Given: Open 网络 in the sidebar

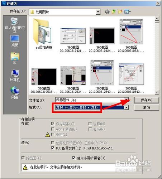Looking at the screenshot, I should pos(15,93).
